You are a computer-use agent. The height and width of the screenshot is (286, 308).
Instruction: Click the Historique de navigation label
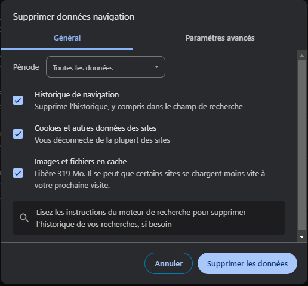click(x=76, y=95)
